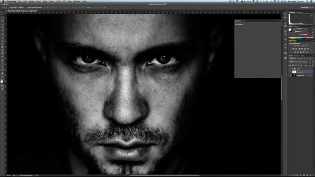Screen dimensions: 315x177
Task: Click the Color panel foreground swatch
Action: 290,29
